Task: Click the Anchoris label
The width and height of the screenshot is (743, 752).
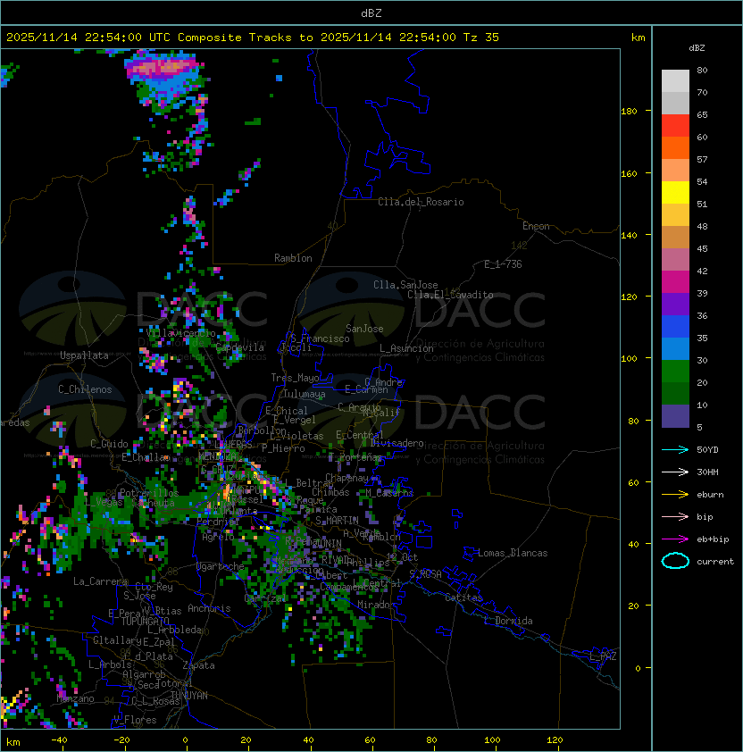Action: [x=209, y=608]
